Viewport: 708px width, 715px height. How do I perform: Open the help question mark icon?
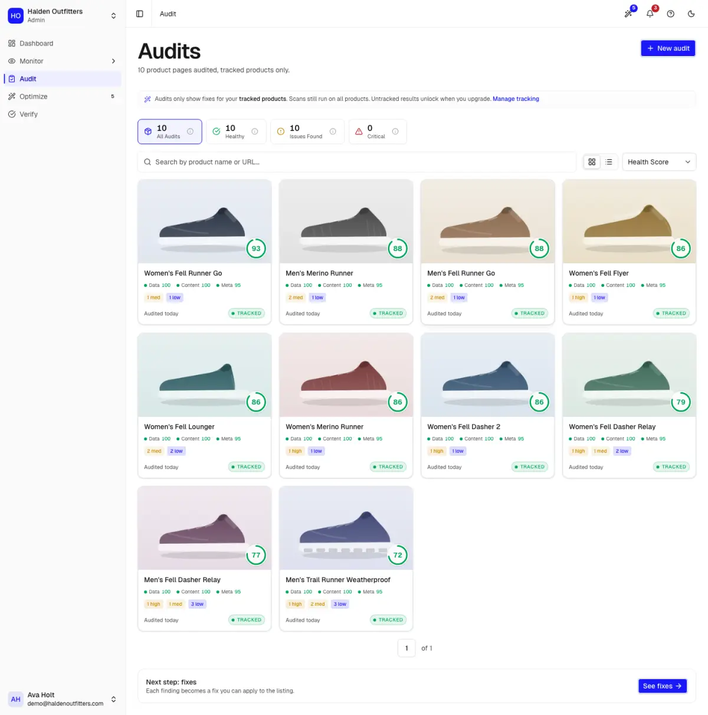[x=671, y=14]
